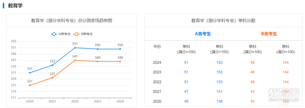Select the B类考生 table column header
Screen dimensions: 305x108
(x=269, y=34)
